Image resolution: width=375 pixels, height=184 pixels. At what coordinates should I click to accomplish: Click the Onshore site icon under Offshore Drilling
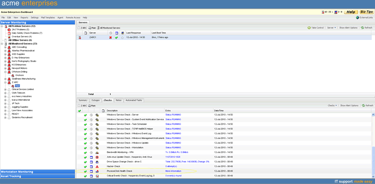click(x=13, y=75)
